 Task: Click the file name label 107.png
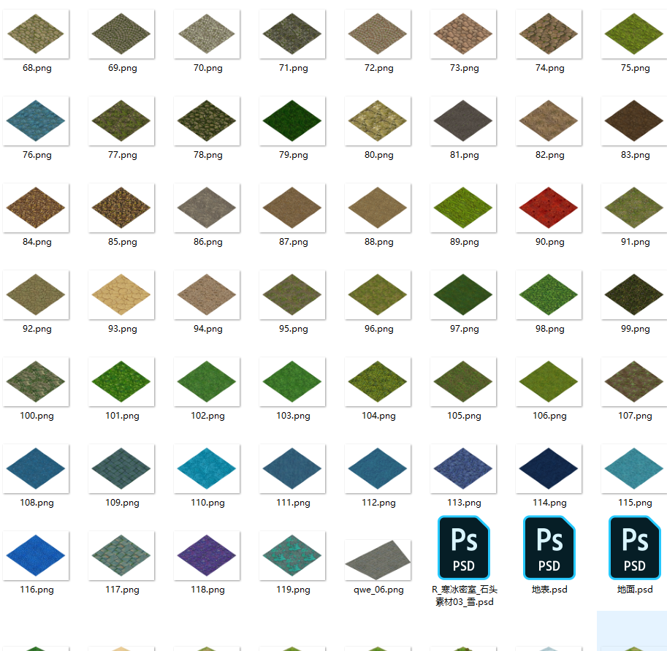click(x=635, y=416)
